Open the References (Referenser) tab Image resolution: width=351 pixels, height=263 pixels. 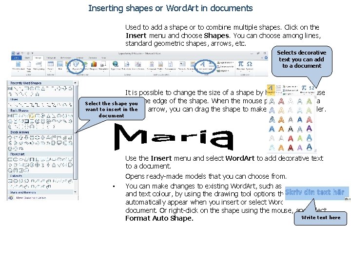pyautogui.click(x=66, y=58)
